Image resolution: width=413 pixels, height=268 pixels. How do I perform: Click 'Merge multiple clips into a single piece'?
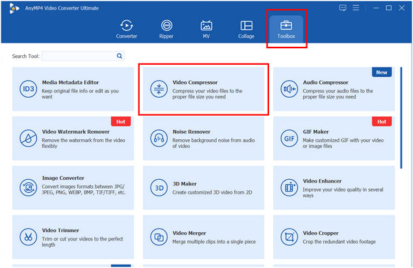[x=214, y=242]
